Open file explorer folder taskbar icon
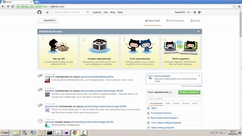The height and width of the screenshot is (136, 242). tap(16, 133)
